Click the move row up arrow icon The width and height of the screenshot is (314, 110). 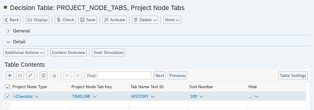(x=67, y=75)
